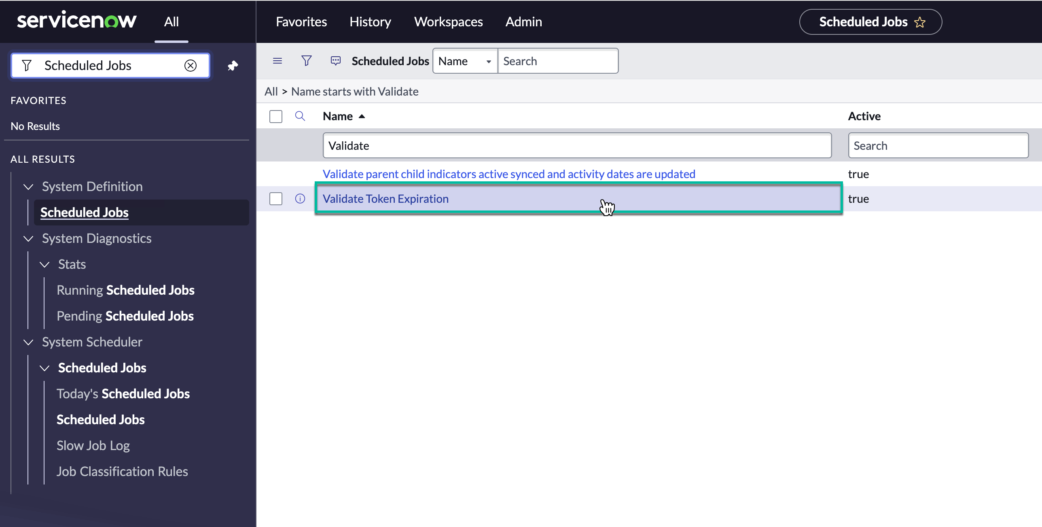Clear the navigation filter text with the X icon
1042x527 pixels.
pyautogui.click(x=191, y=65)
